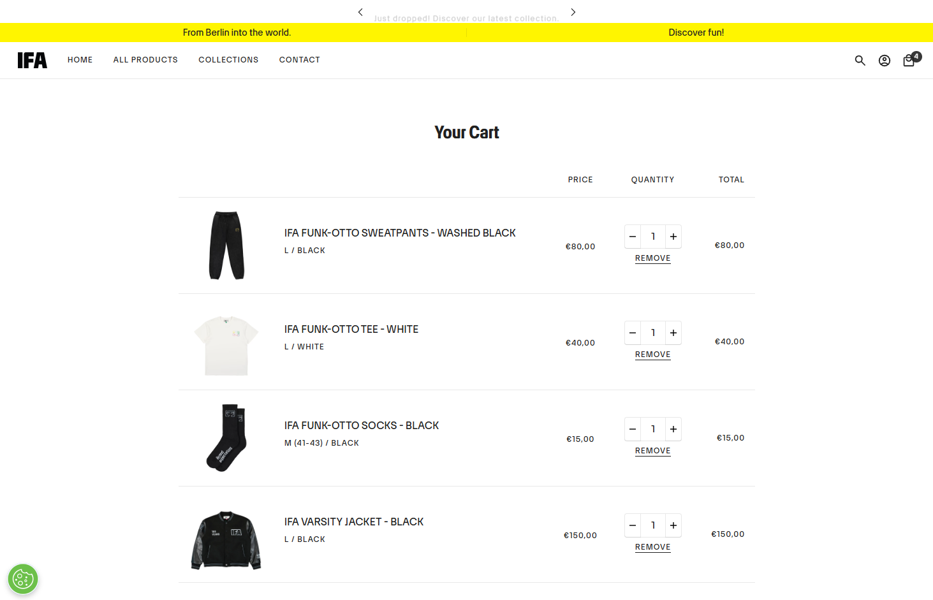Open the cookie preferences icon
The width and height of the screenshot is (933, 600).
[x=23, y=579]
